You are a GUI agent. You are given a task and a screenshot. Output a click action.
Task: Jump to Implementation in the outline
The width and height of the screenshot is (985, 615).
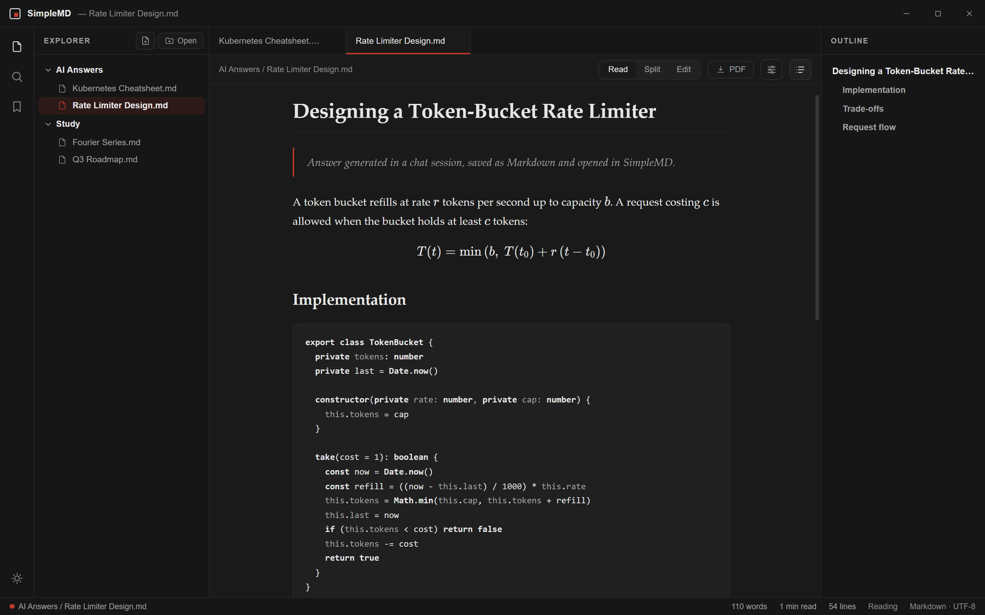pos(874,90)
